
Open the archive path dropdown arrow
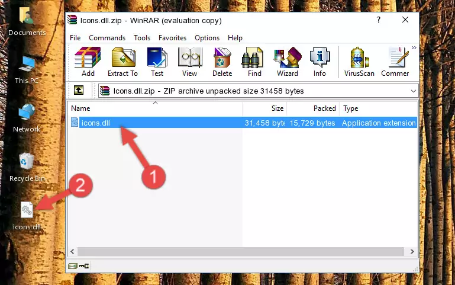click(x=414, y=91)
